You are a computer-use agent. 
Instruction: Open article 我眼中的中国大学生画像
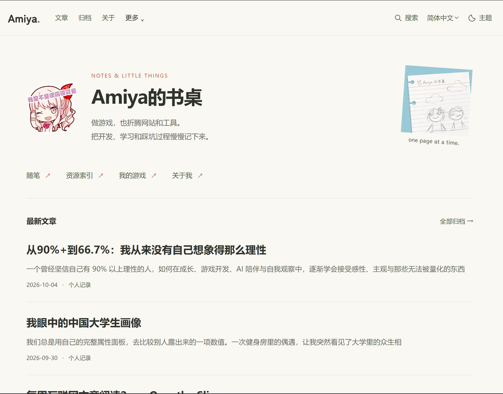[x=84, y=323]
